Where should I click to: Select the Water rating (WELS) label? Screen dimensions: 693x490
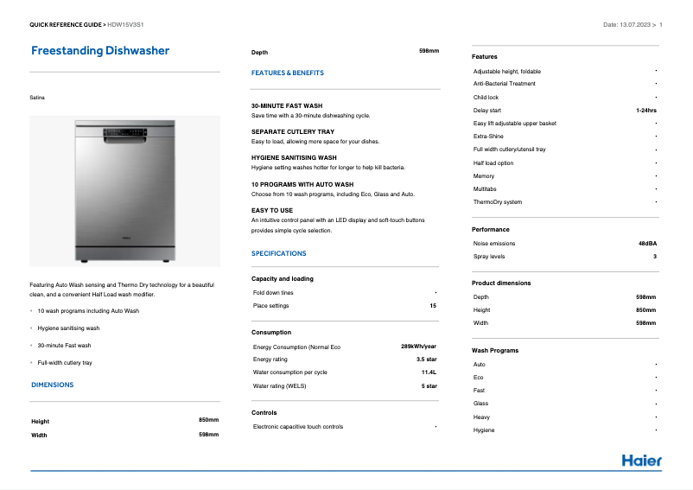pos(279,386)
